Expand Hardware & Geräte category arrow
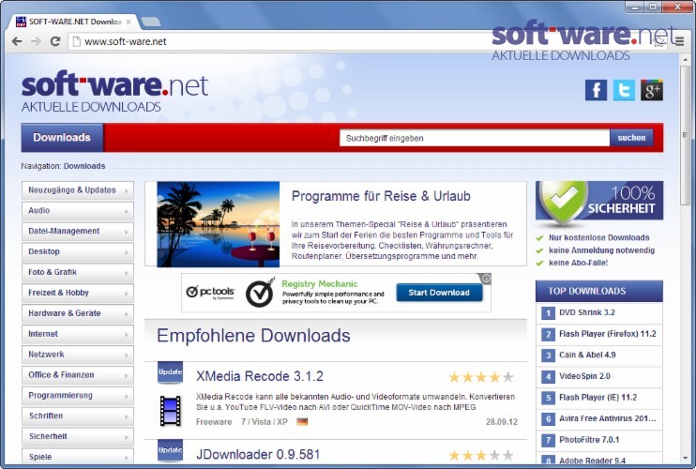696x469 pixels. (126, 314)
